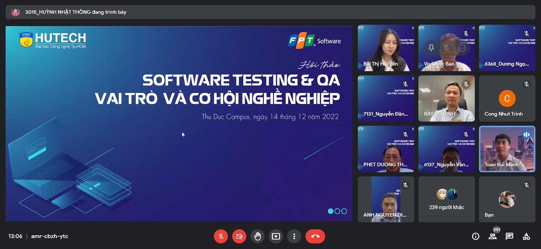Remove Vo Quoc Bao from the call
This screenshot has width=541, height=249.
pyautogui.click(x=462, y=48)
